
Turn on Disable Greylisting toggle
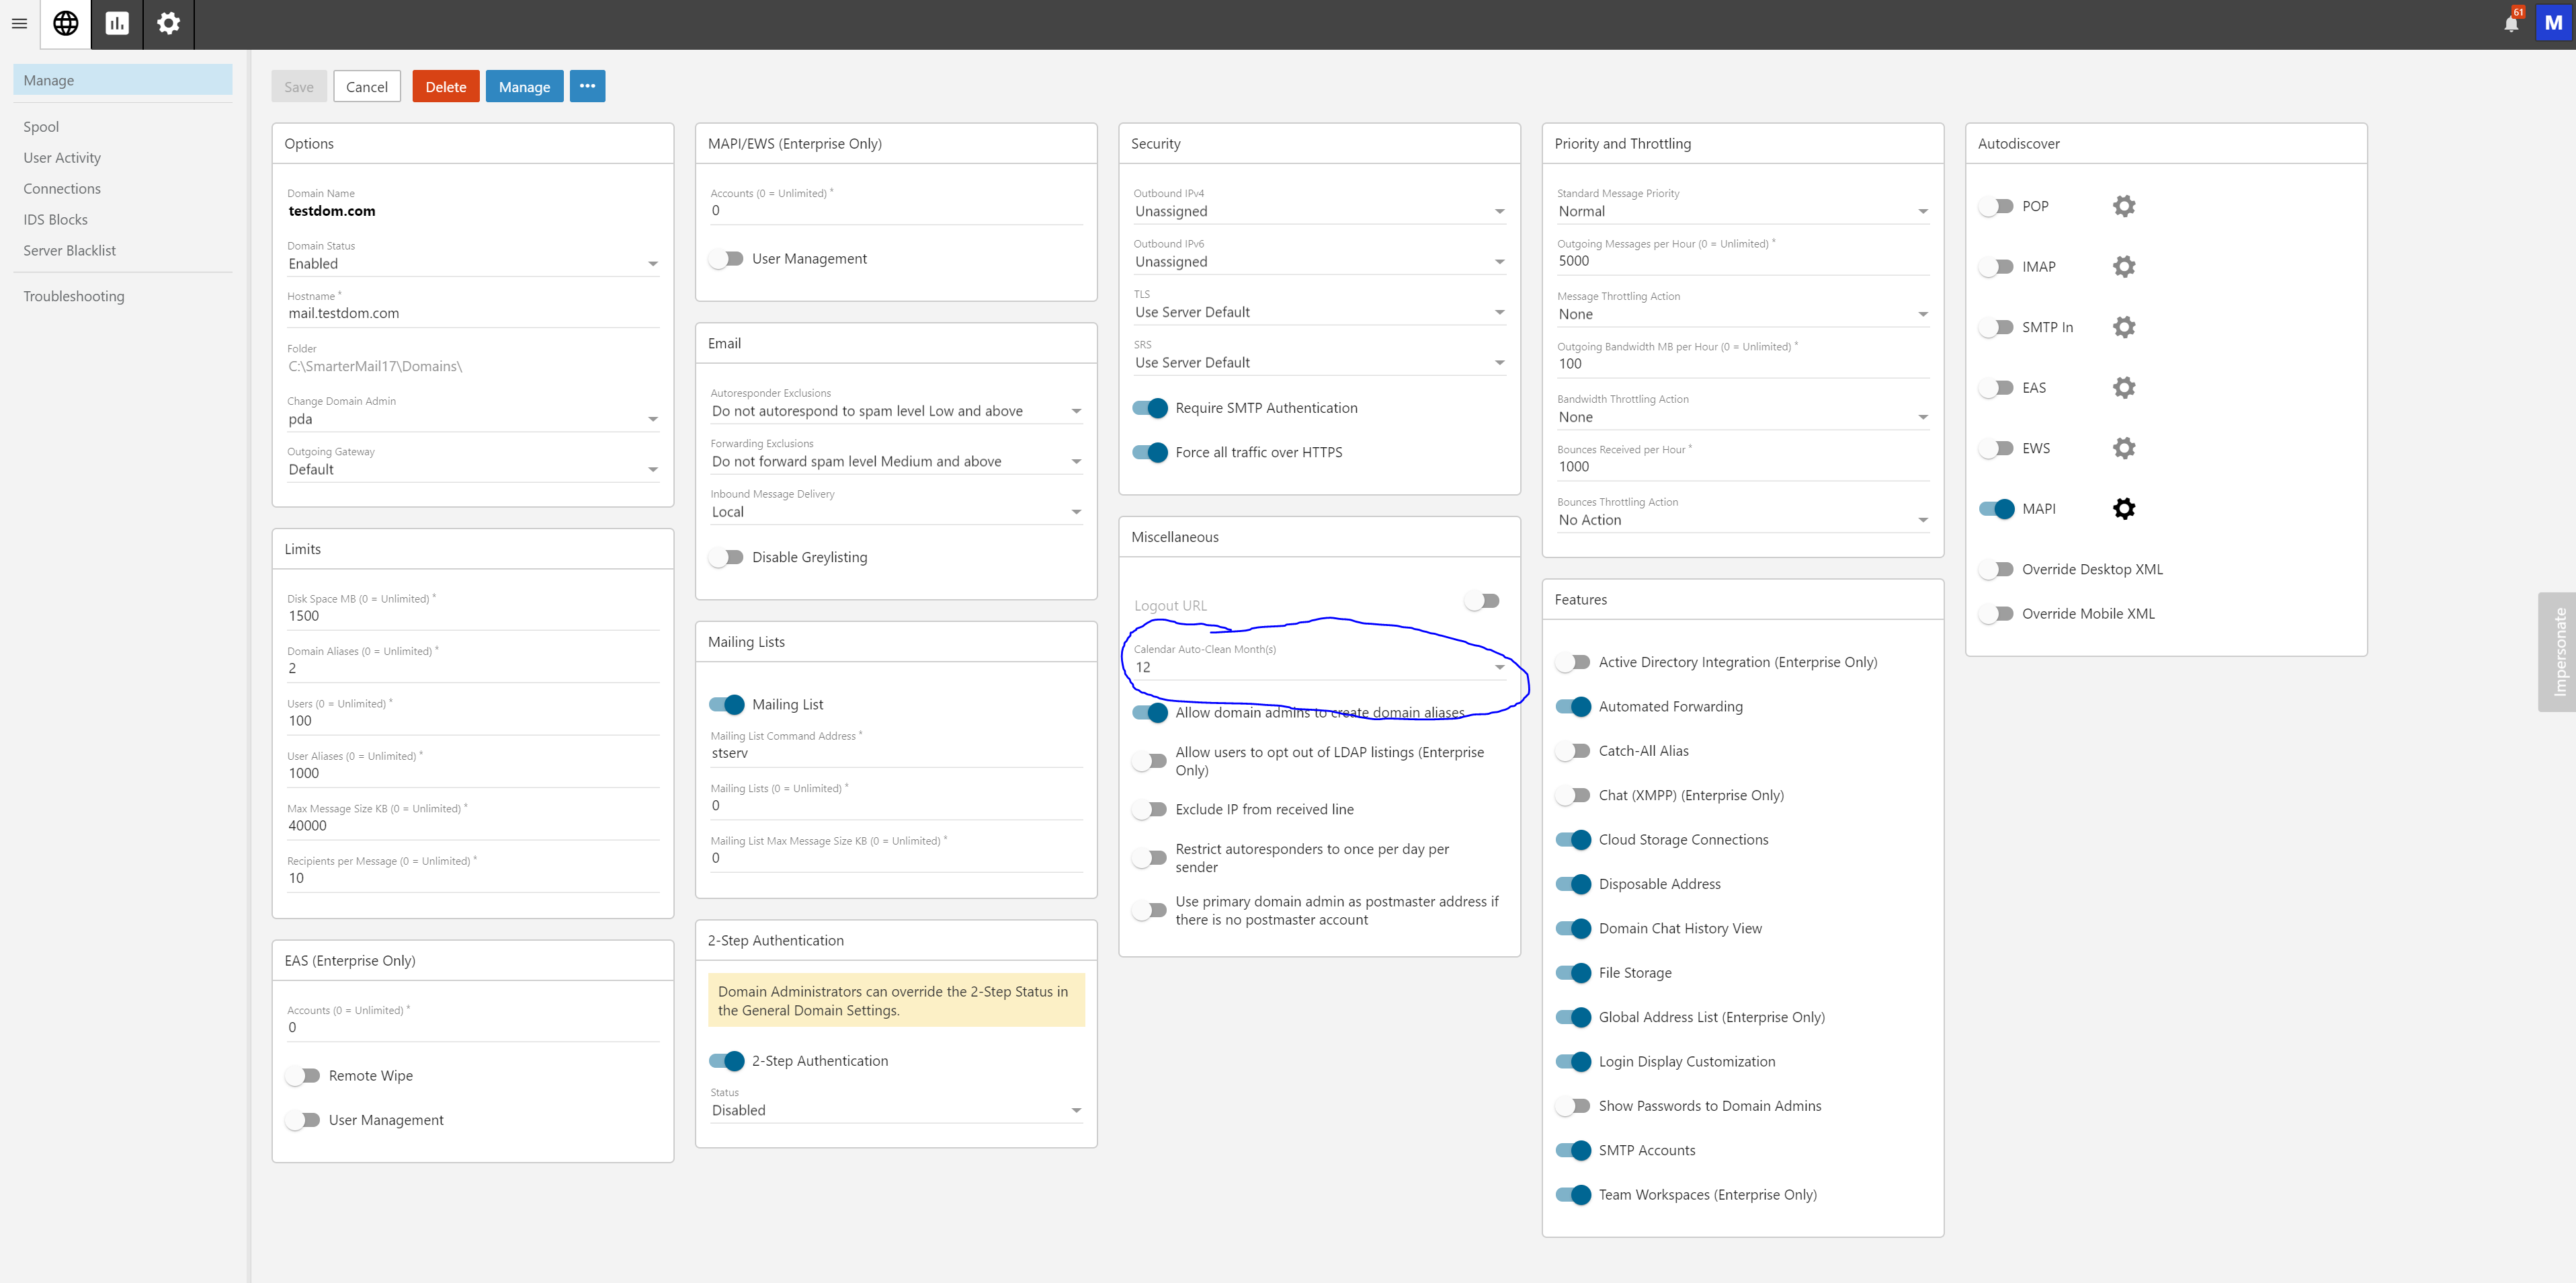pyautogui.click(x=727, y=557)
